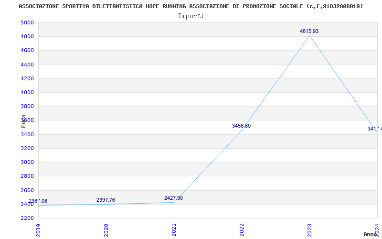Image resolution: width=382 pixels, height=239 pixels.
Task: Click the 2397.76 data label
Action: pos(106,200)
